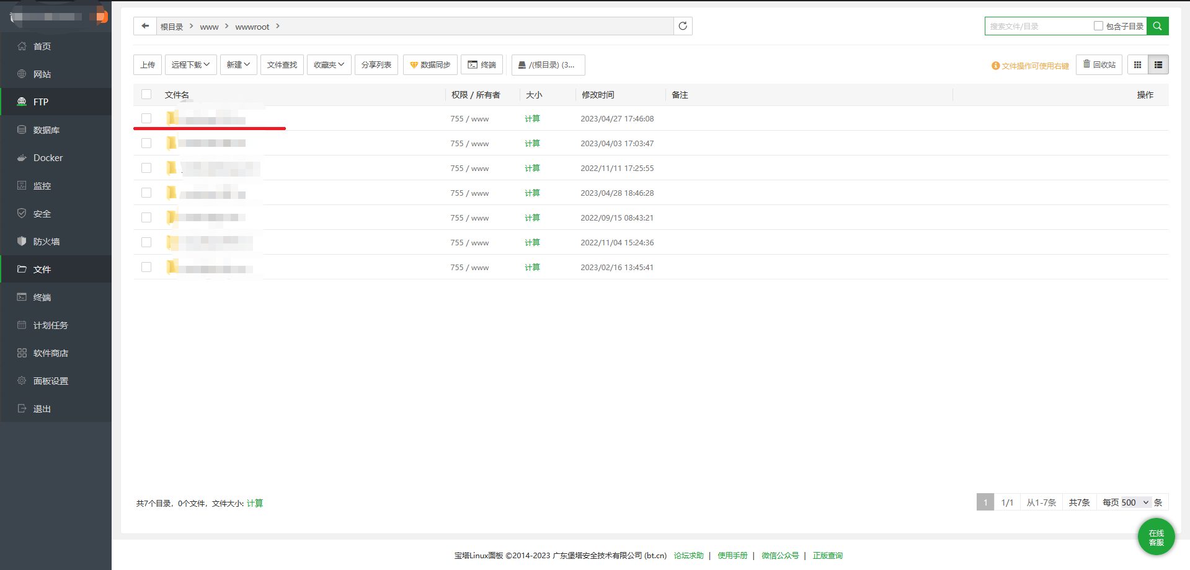The width and height of the screenshot is (1190, 570).
Task: Expand the 新建 dropdown
Action: [239, 65]
